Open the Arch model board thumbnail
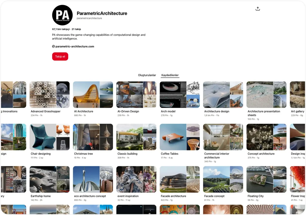Viewport: 306px width, 215px height. 180,95
